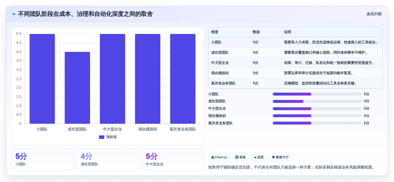The width and height of the screenshot is (394, 182).
Task: Click the 高并发业务团队 x-axis label
Action: tap(183, 129)
